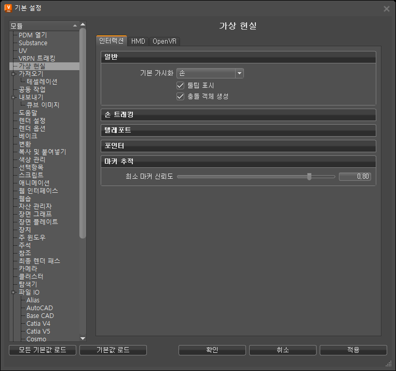Select 카메라 module
396x371 pixels.
point(28,269)
